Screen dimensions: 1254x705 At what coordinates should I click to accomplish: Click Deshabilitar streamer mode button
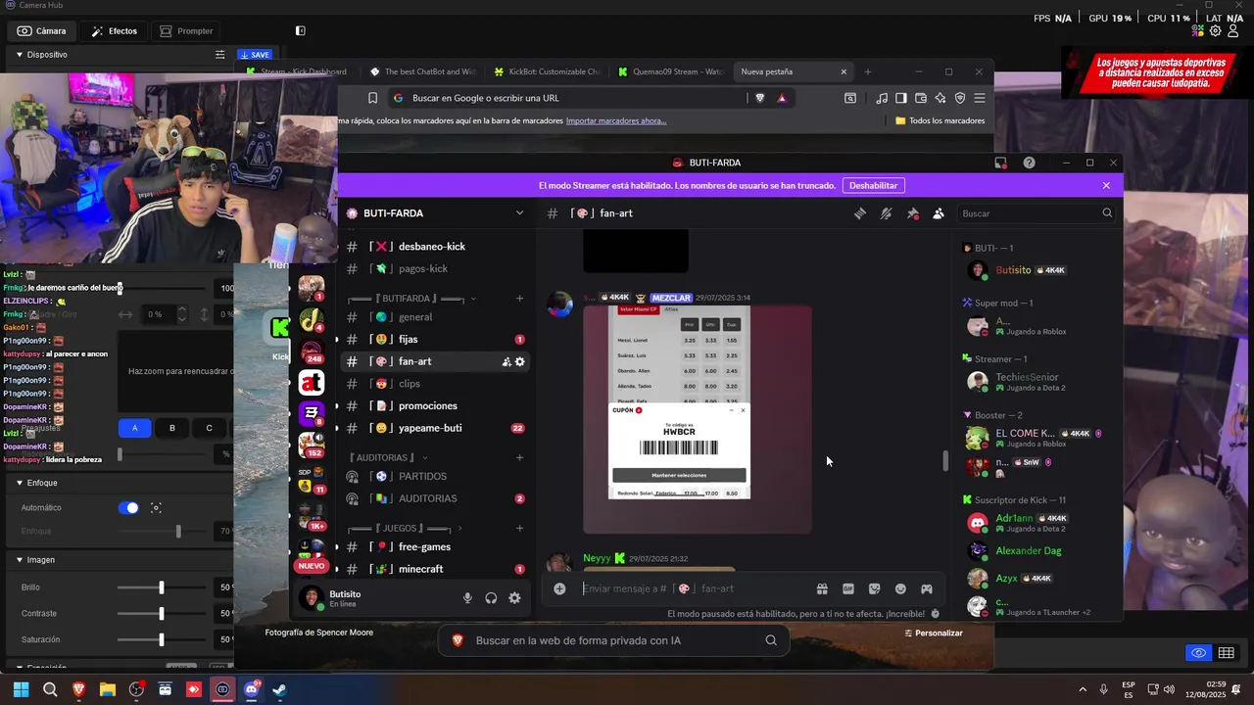873,185
